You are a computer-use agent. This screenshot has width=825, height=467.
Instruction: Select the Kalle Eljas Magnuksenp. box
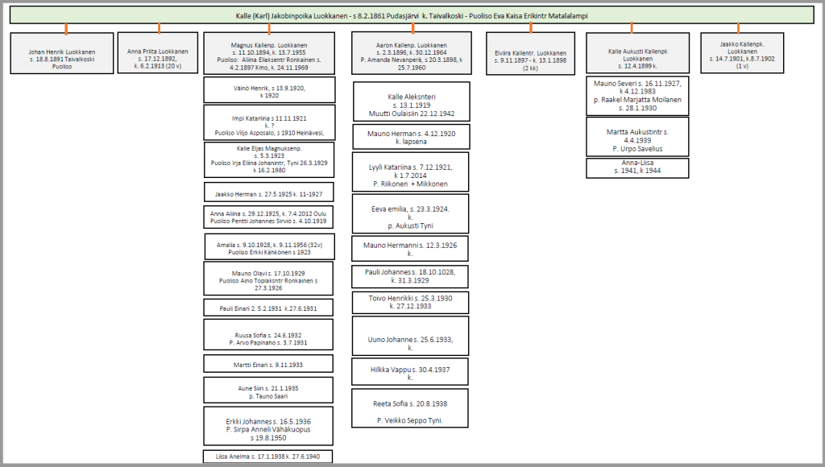(268, 159)
